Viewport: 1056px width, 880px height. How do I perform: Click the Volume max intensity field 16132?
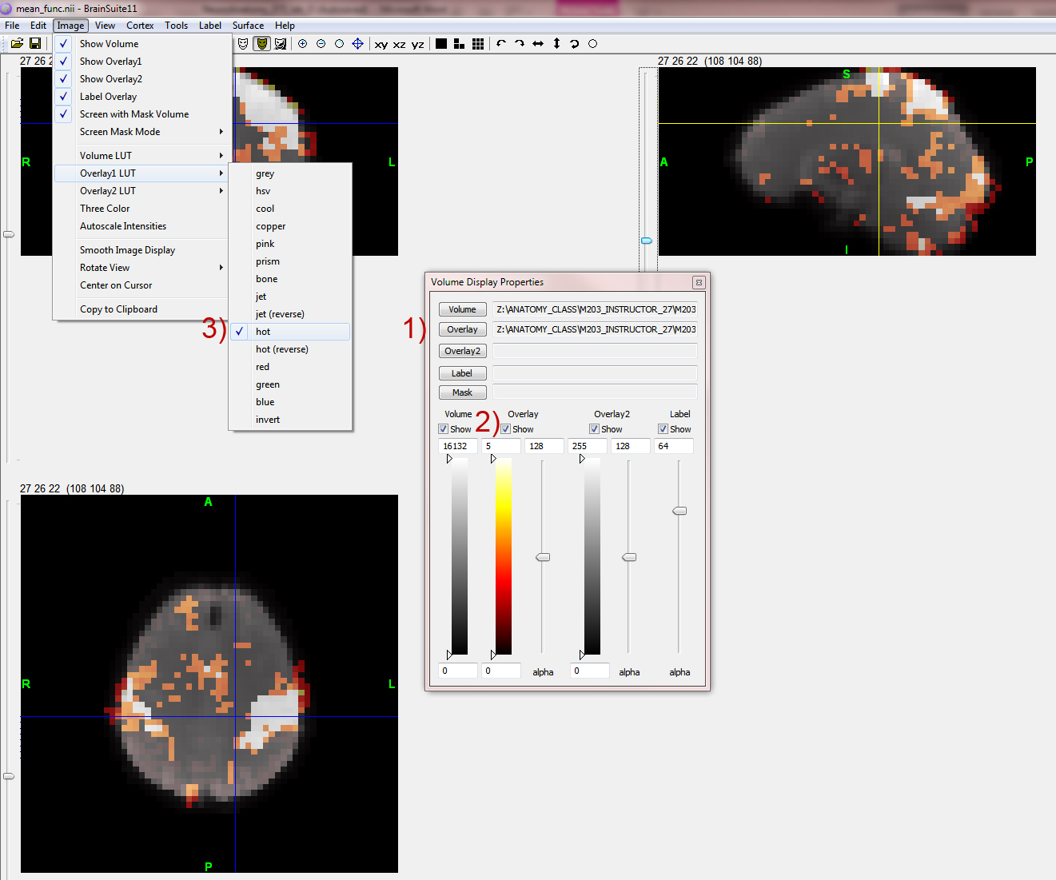[458, 446]
